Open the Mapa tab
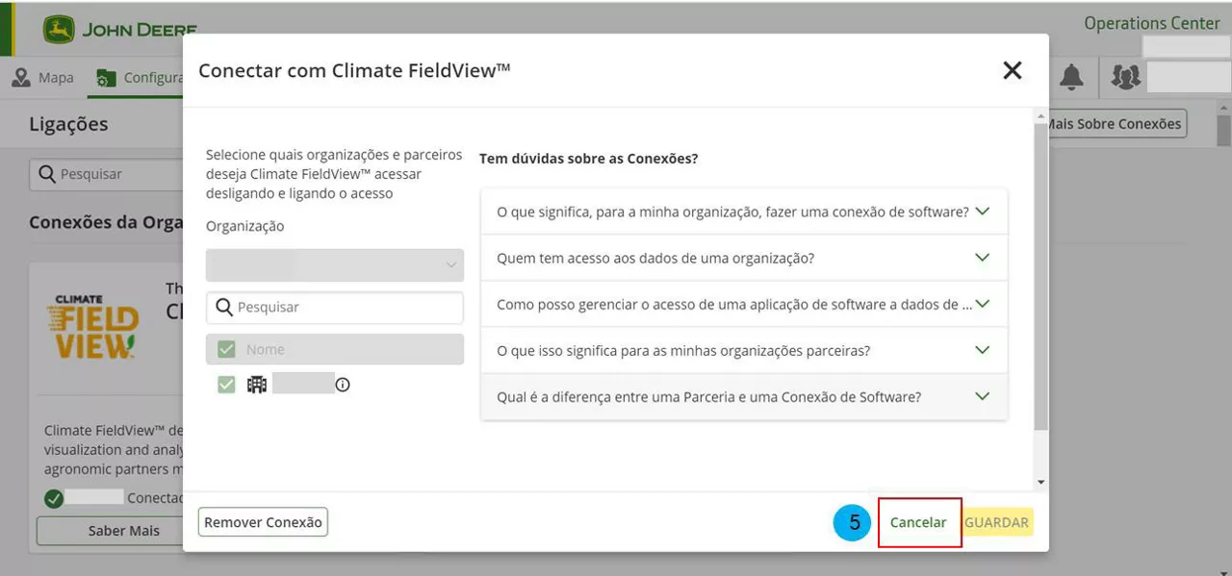 tap(44, 78)
